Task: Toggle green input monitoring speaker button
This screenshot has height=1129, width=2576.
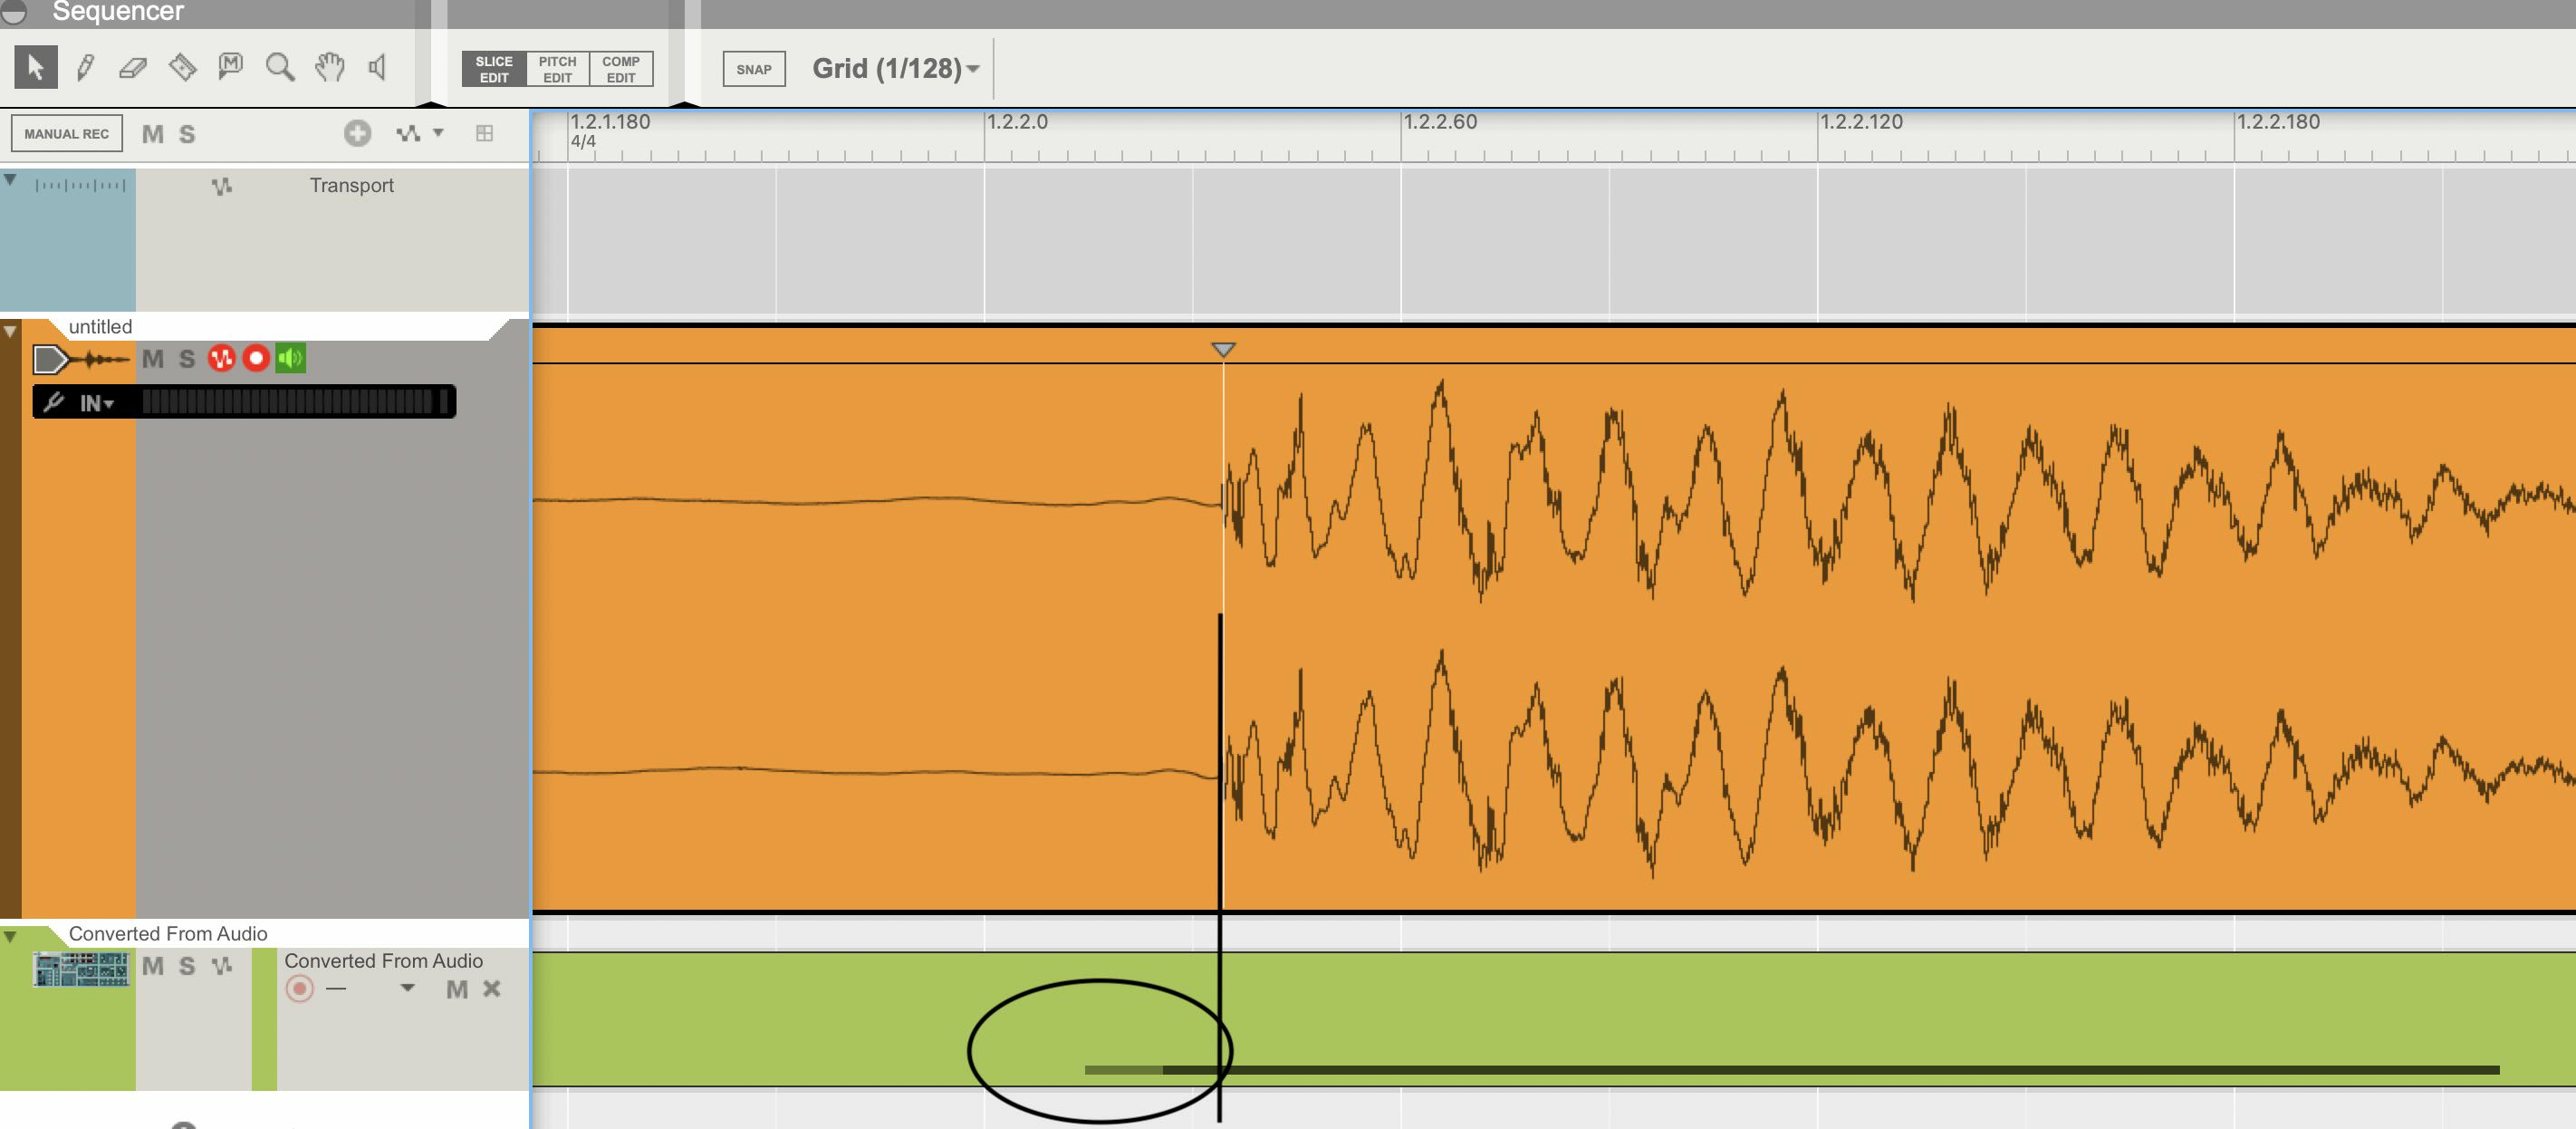Action: [291, 358]
